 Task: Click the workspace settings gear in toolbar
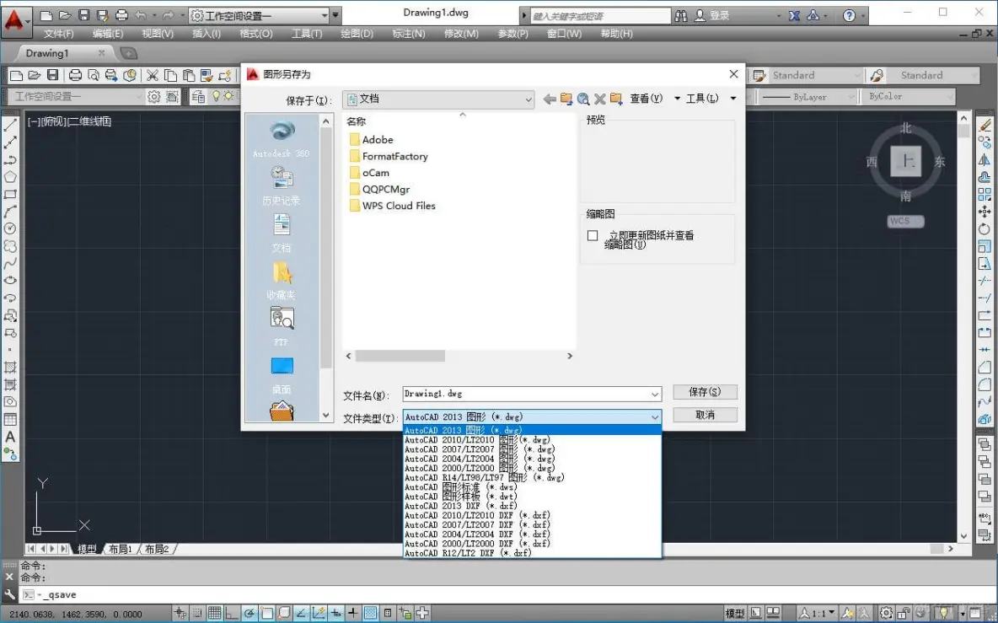pyautogui.click(x=154, y=97)
